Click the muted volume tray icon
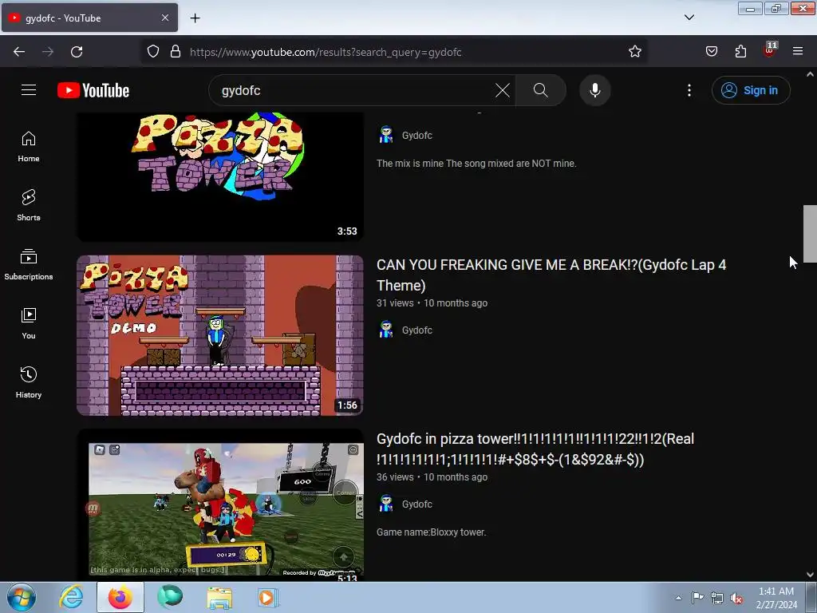The width and height of the screenshot is (817, 613). tap(736, 598)
